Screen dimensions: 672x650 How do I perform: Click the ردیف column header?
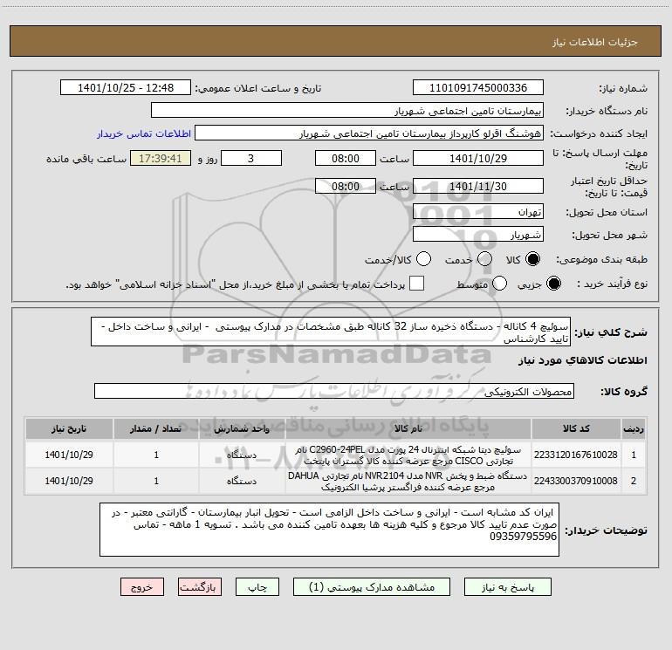coord(634,428)
